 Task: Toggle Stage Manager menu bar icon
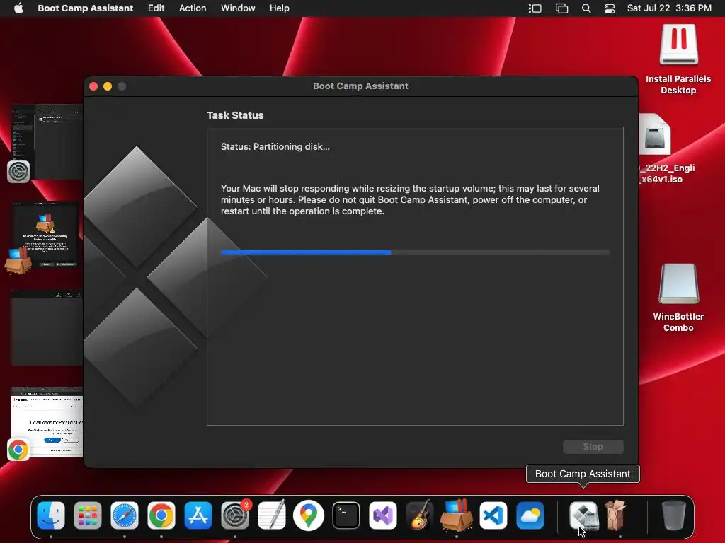(x=535, y=8)
